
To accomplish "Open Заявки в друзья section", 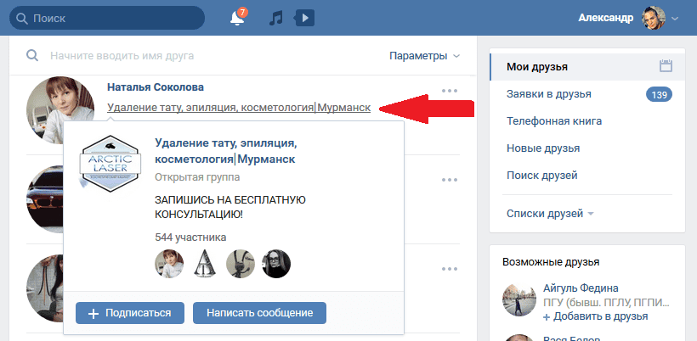I will point(549,94).
